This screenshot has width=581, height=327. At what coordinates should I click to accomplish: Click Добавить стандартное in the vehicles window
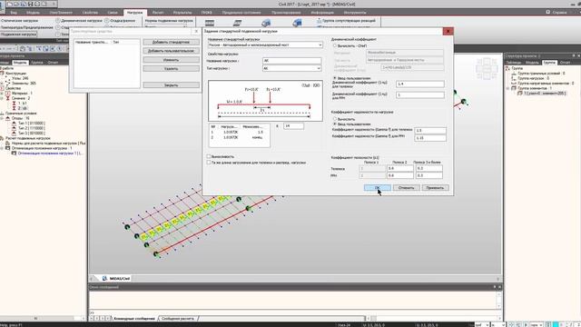click(171, 42)
